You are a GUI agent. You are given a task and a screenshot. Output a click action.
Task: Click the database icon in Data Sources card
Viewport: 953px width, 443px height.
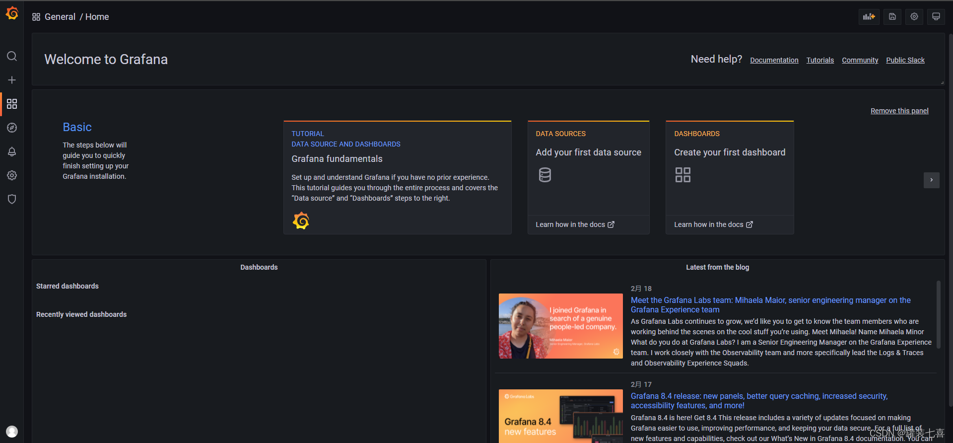click(545, 175)
